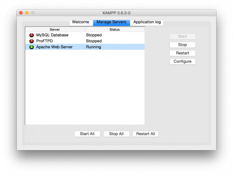
Task: Open the Application log tab
Action: [x=147, y=22]
